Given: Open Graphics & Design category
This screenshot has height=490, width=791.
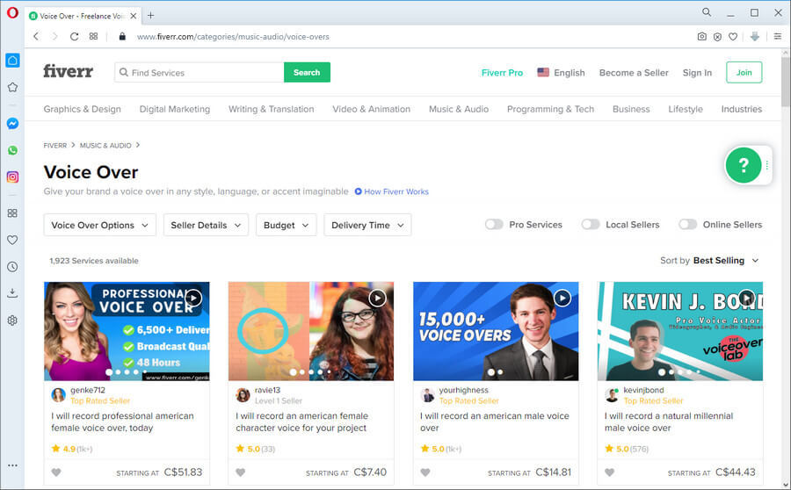Looking at the screenshot, I should (x=83, y=109).
